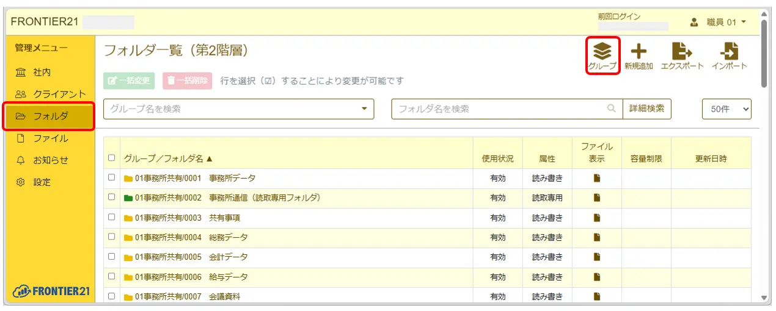Open the 50件 page size dropdown
The image size is (776, 311).
point(727,109)
